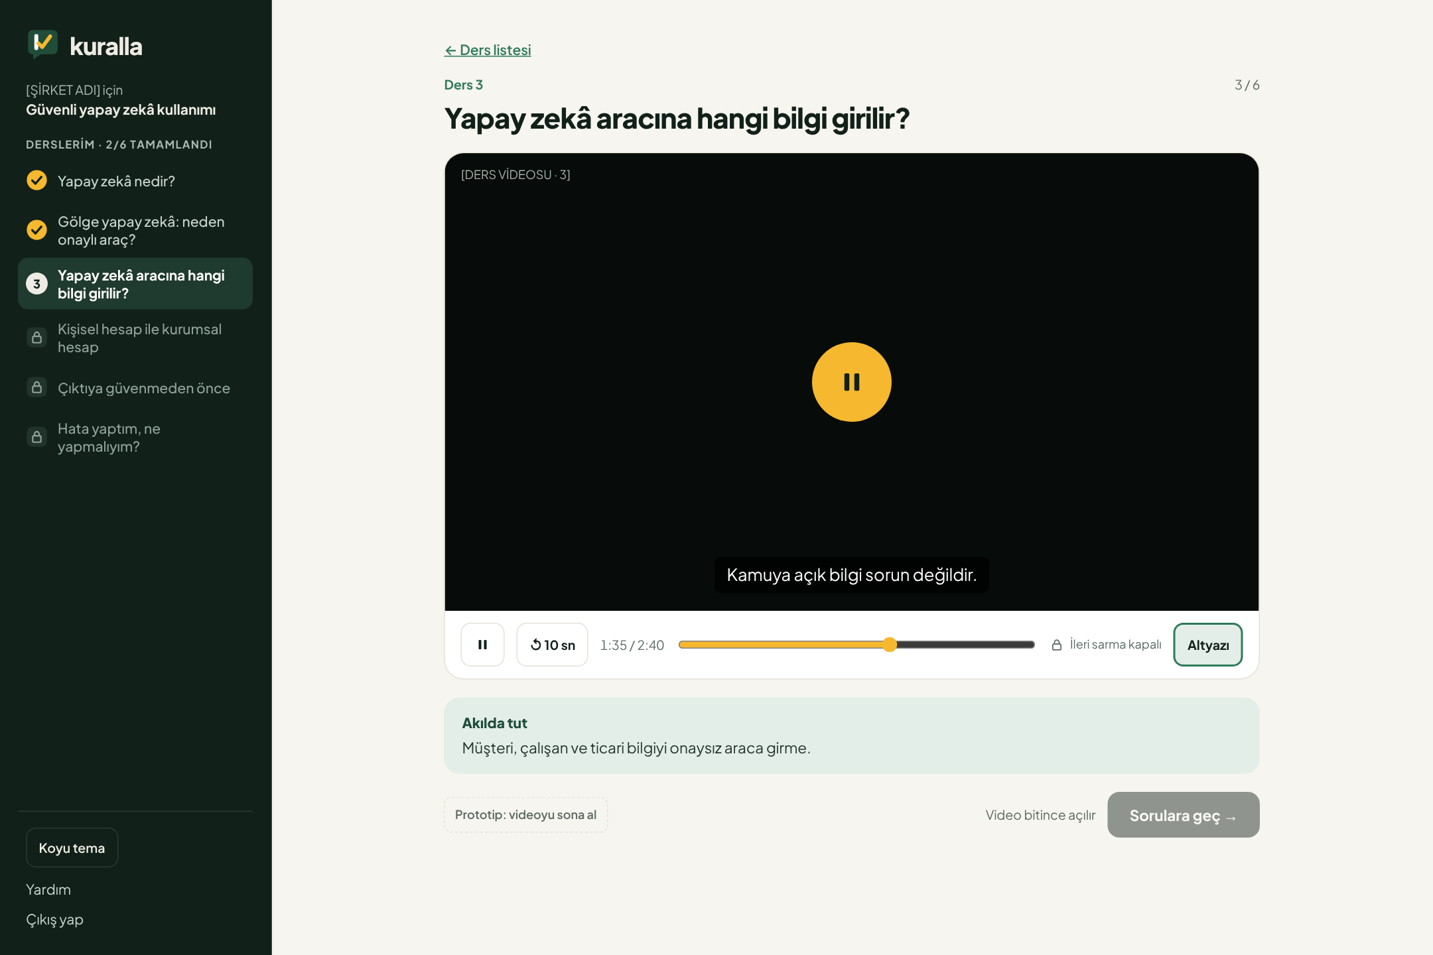Image resolution: width=1433 pixels, height=955 pixels.
Task: Switch to Koyu tema
Action: tap(72, 848)
